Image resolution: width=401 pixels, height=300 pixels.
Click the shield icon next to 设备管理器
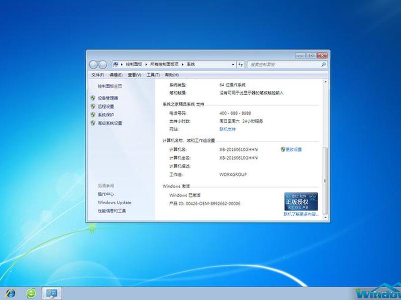93,98
